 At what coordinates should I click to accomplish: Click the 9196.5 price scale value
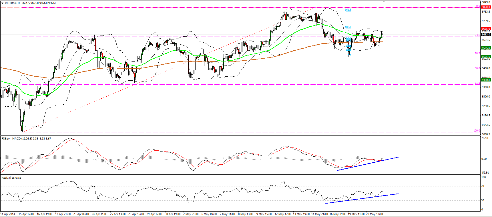tap(486, 116)
